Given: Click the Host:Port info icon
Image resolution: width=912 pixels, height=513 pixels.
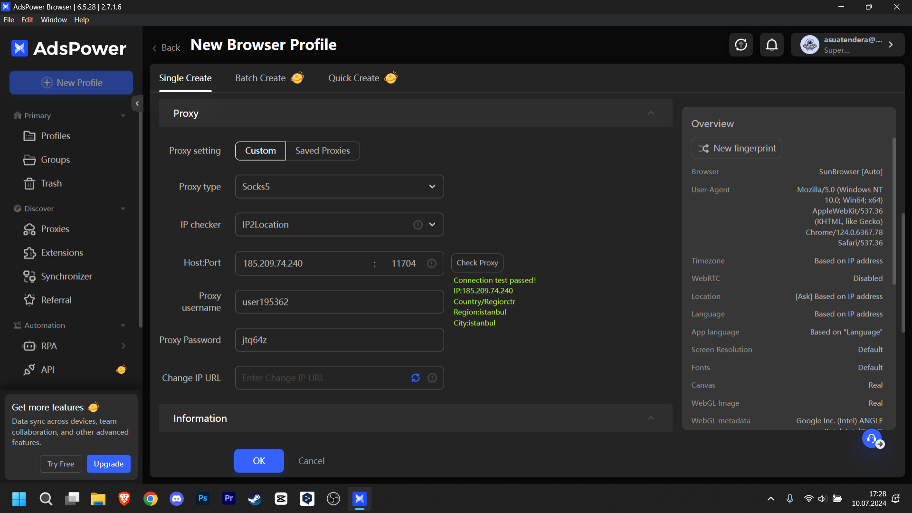Looking at the screenshot, I should click(x=432, y=264).
